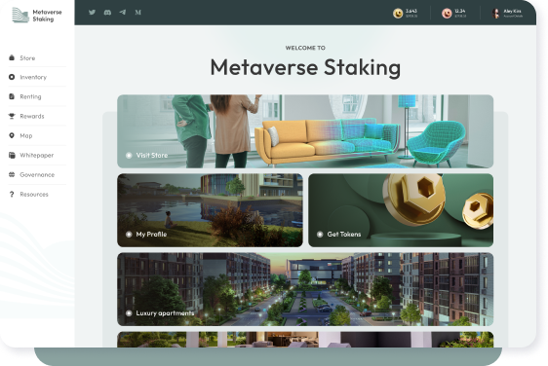Screen dimensions: 548x366
Task: Open the Medium social link icon
Action: [138, 13]
